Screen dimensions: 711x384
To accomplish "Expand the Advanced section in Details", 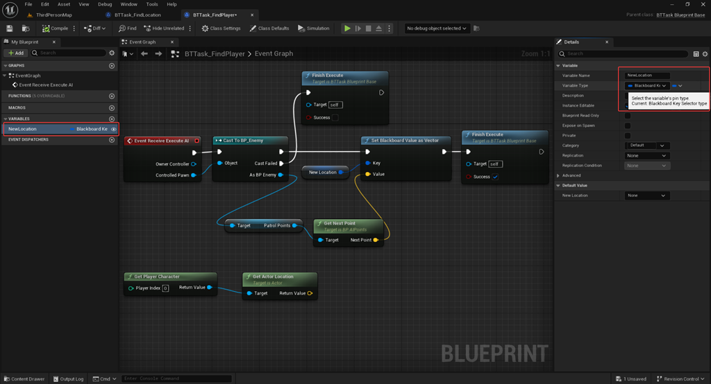I will [x=558, y=175].
